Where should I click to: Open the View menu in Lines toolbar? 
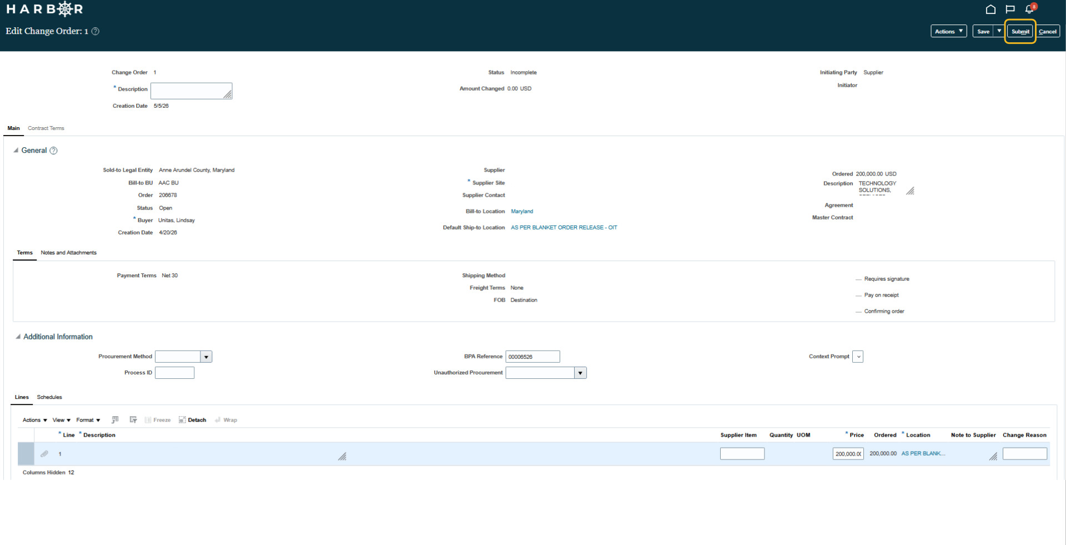click(62, 420)
